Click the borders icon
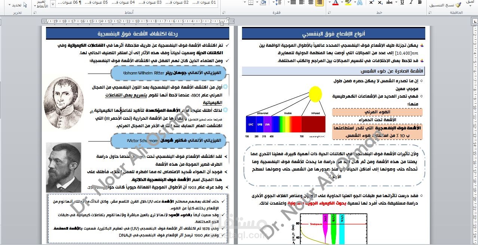478x245 pixels. tap(251, 2)
